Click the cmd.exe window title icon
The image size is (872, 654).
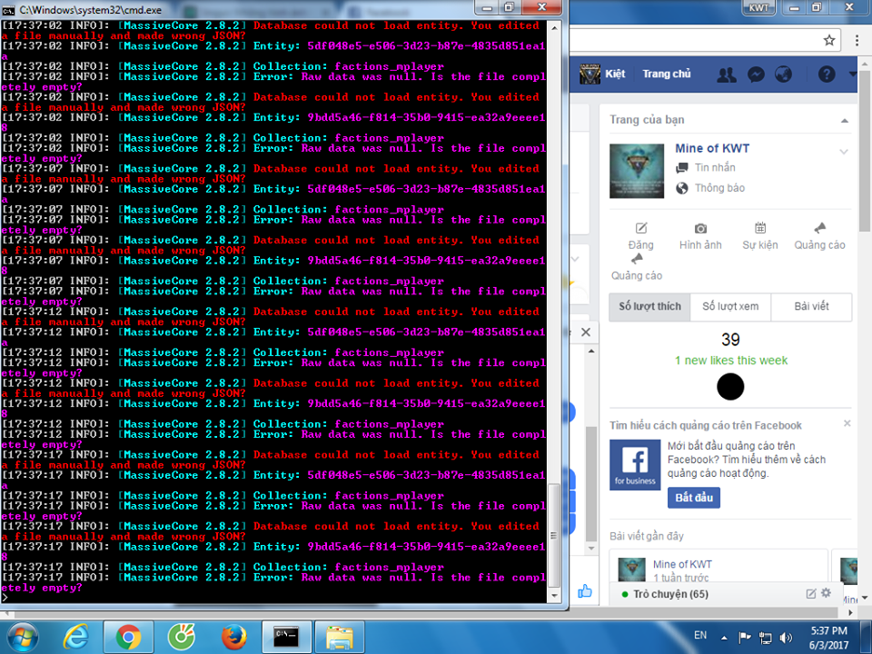8,10
